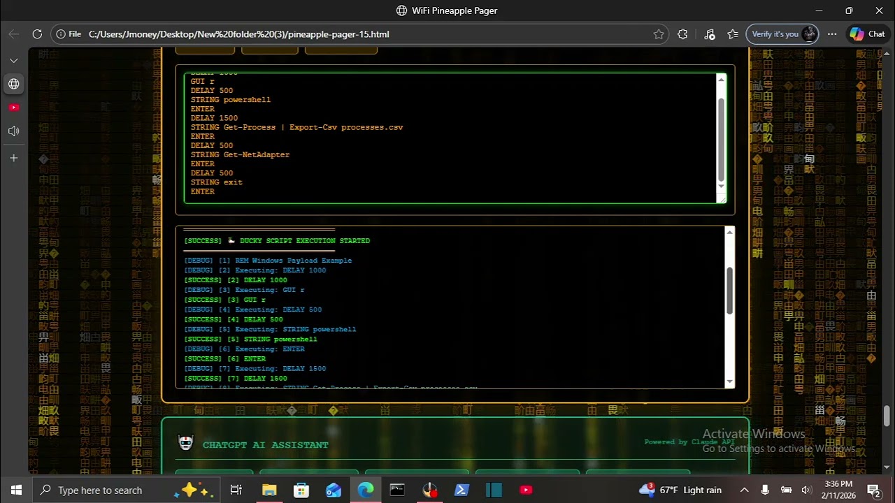This screenshot has width=895, height=503.
Task: Open Outlook from the taskbar
Action: point(334,490)
